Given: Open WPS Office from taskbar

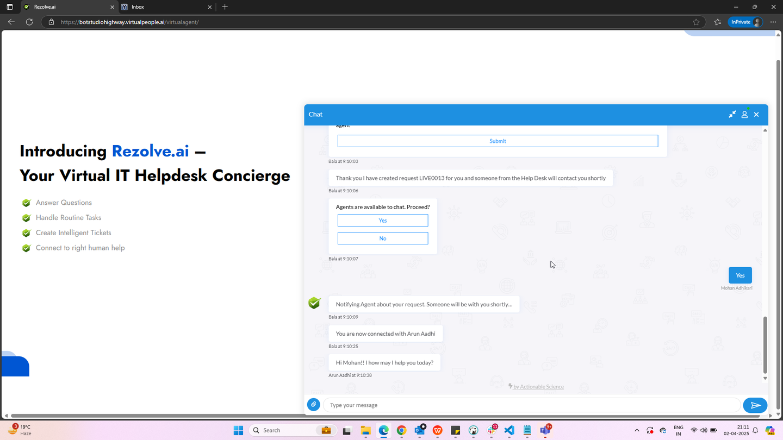Looking at the screenshot, I should tap(438, 430).
